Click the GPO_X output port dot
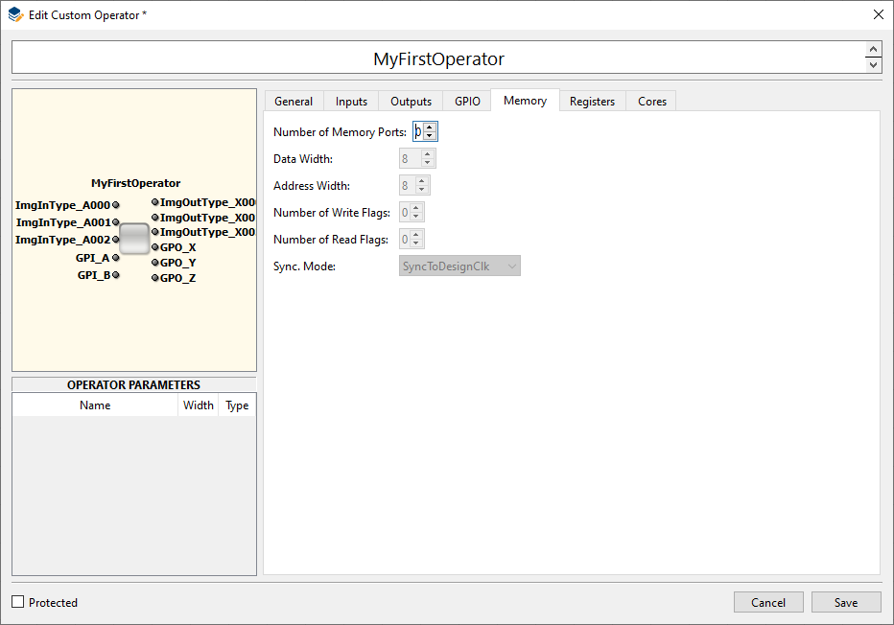Image resolution: width=894 pixels, height=625 pixels. (x=155, y=247)
